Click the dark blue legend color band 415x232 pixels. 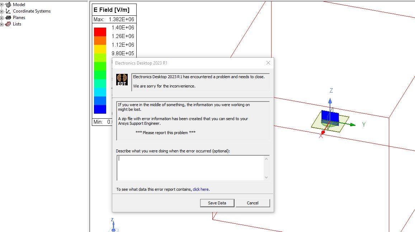click(100, 109)
